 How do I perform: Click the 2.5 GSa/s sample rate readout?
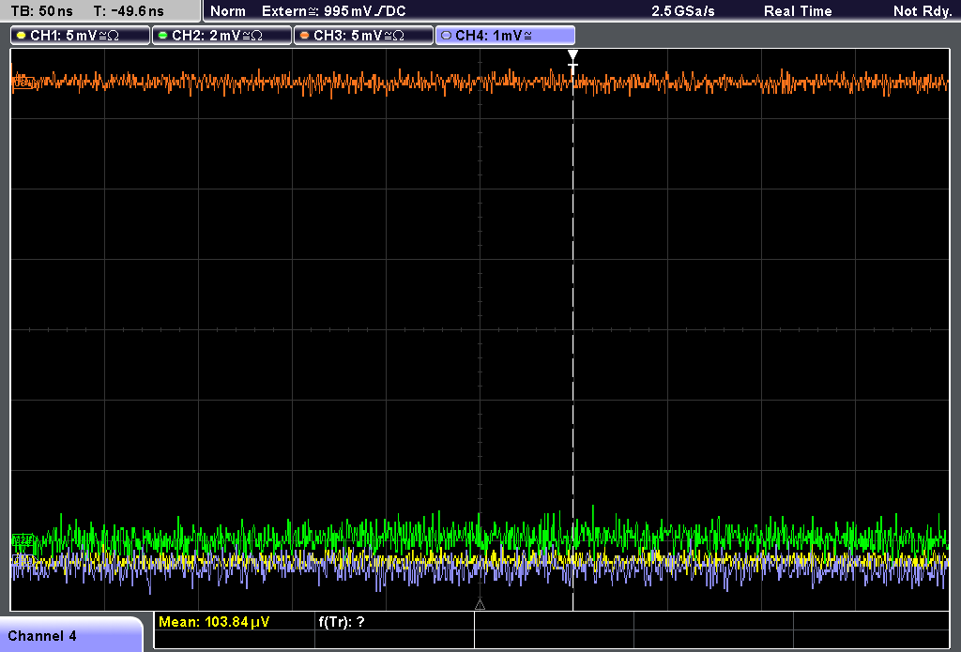[x=683, y=11]
